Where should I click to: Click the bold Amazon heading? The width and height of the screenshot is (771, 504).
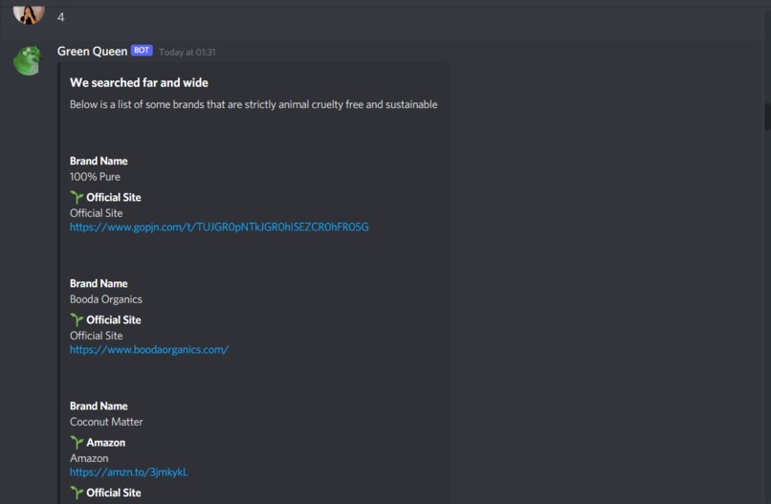point(106,443)
